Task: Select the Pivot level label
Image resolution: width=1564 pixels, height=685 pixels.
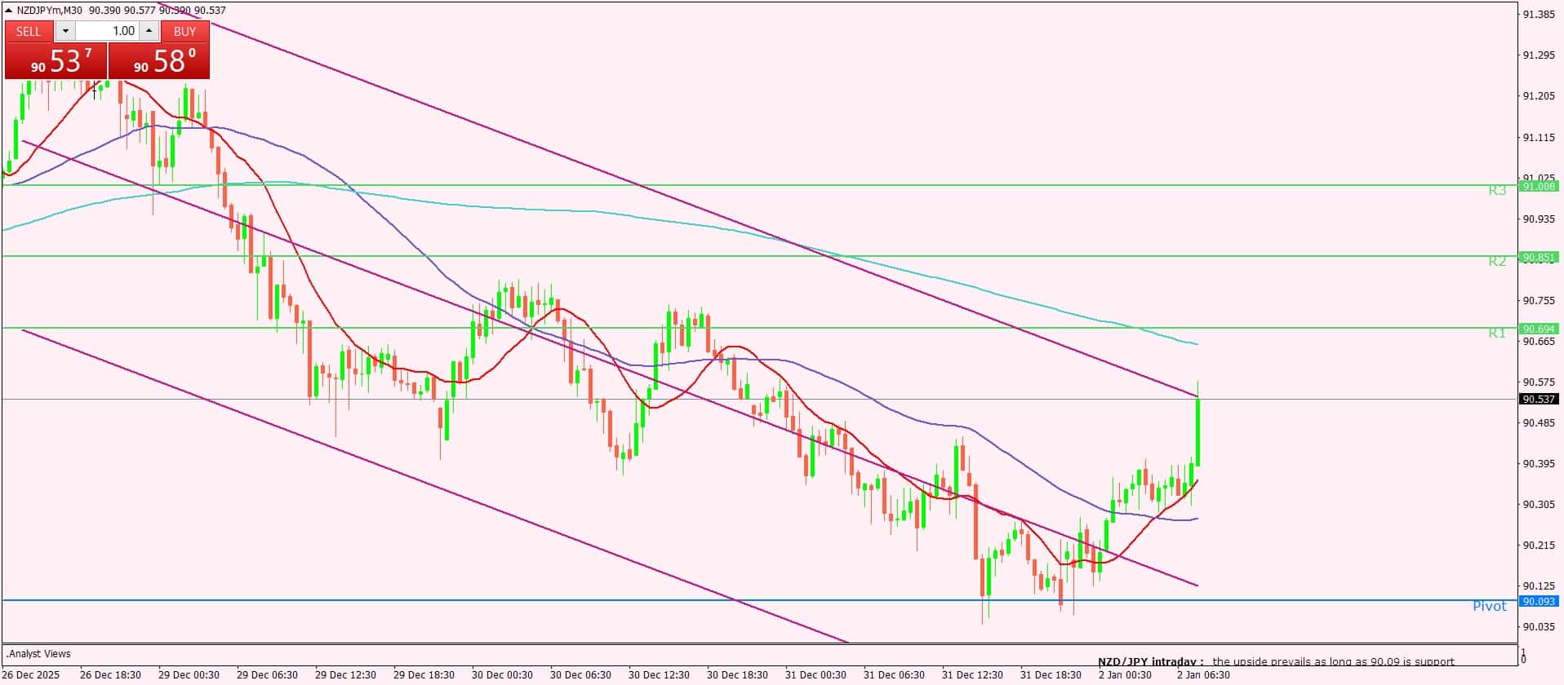Action: pos(1490,606)
